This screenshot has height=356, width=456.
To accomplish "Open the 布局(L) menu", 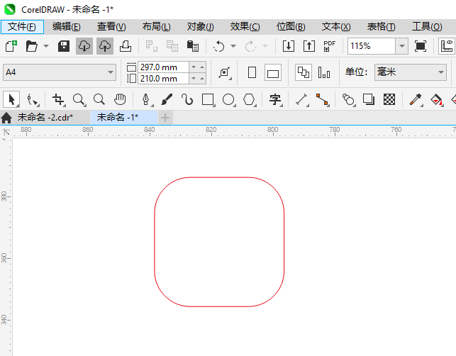I will tap(157, 27).
